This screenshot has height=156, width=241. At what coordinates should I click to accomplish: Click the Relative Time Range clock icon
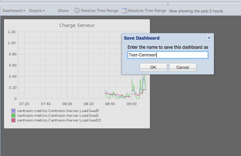77,11
